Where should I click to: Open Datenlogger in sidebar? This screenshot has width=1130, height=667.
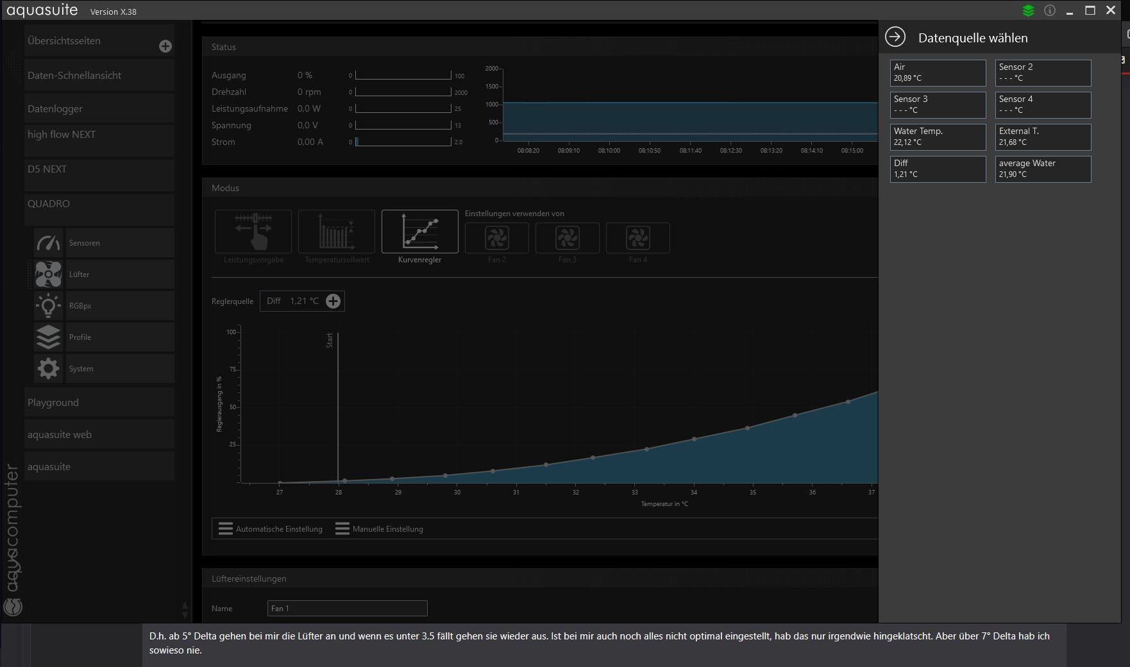(x=99, y=108)
